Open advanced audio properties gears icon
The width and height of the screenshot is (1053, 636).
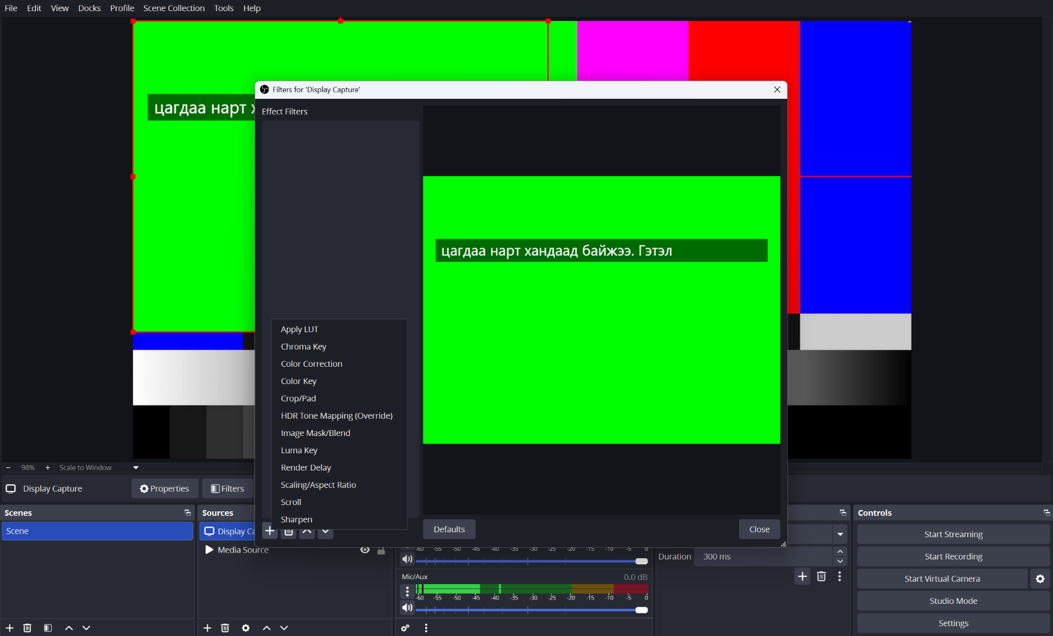coord(405,628)
